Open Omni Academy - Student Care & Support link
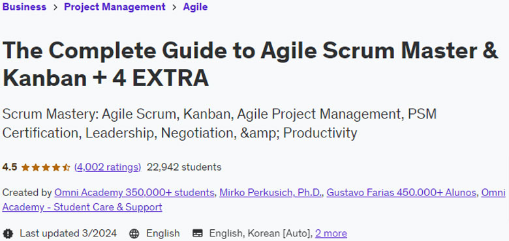Image resolution: width=509 pixels, height=241 pixels. click(x=254, y=200)
